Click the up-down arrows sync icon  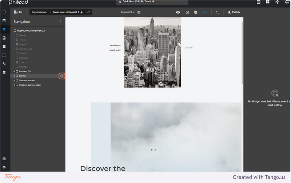tap(217, 12)
